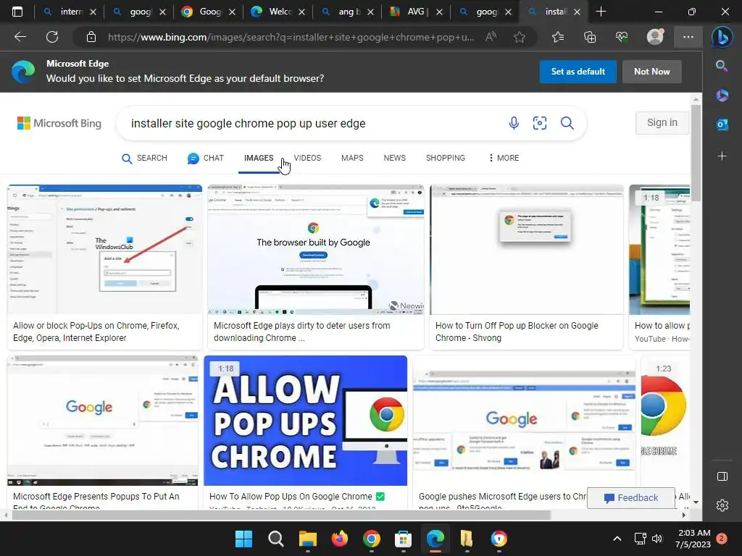Open the MAPS tab
The image size is (742, 556).
click(352, 158)
